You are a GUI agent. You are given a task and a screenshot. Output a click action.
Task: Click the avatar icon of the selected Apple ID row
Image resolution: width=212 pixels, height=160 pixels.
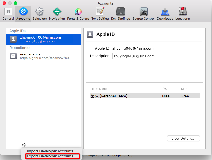[x=13, y=39]
